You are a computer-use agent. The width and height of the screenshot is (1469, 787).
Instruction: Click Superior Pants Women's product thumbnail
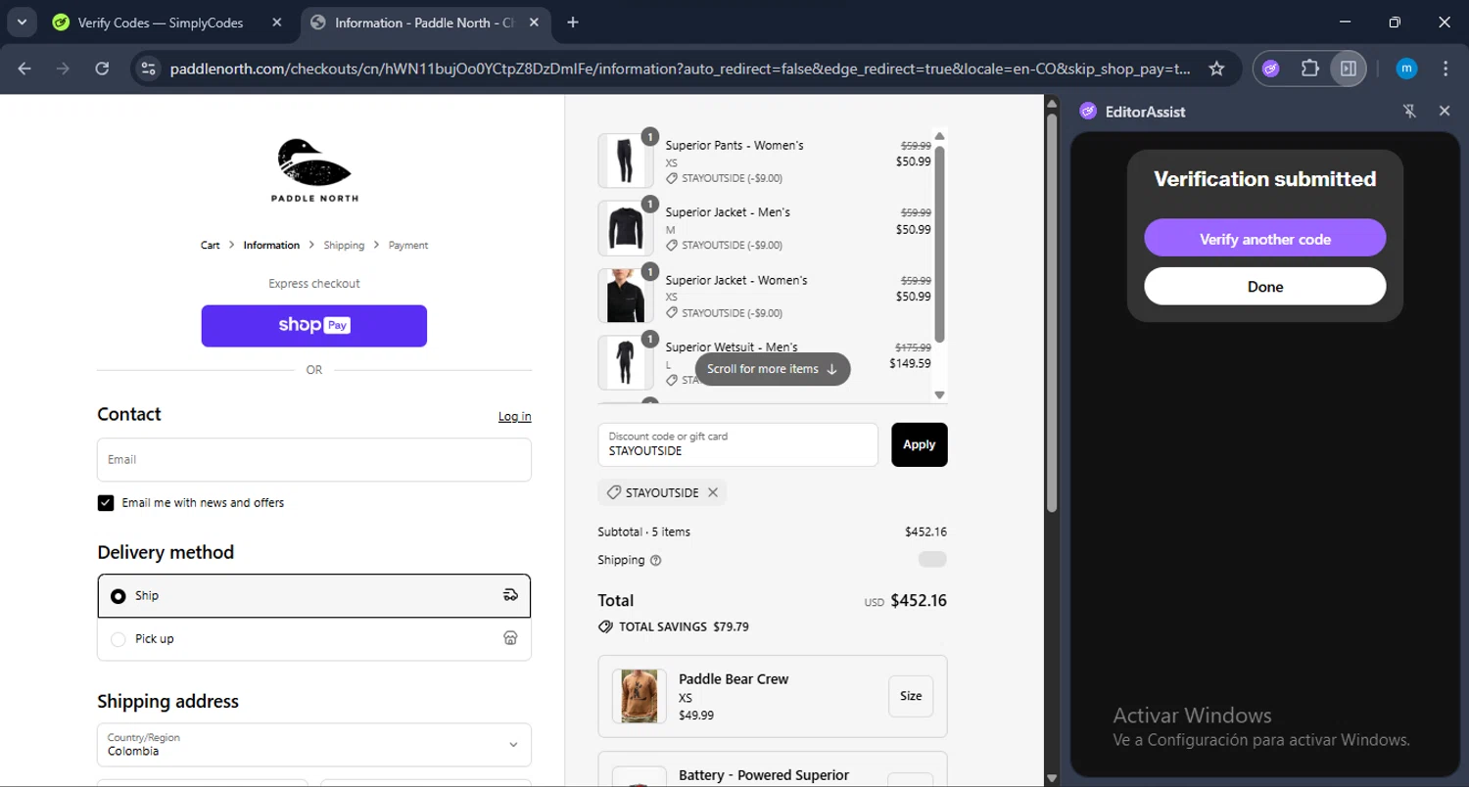click(x=625, y=161)
